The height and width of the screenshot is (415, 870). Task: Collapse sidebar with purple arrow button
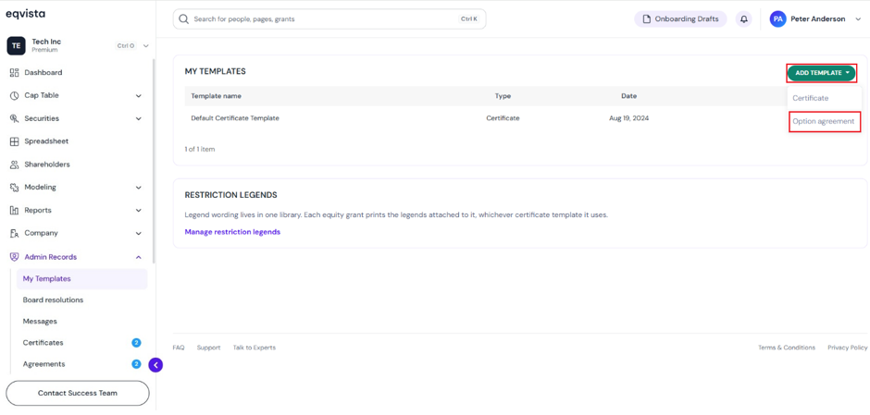(155, 364)
